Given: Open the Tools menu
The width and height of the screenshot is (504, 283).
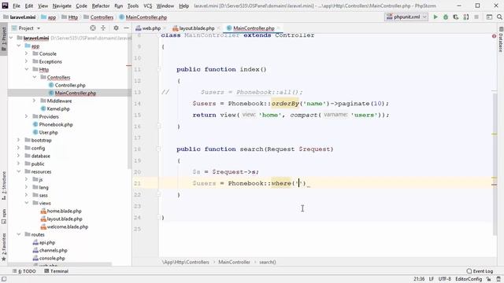Looking at the screenshot, I should pyautogui.click(x=133, y=6).
